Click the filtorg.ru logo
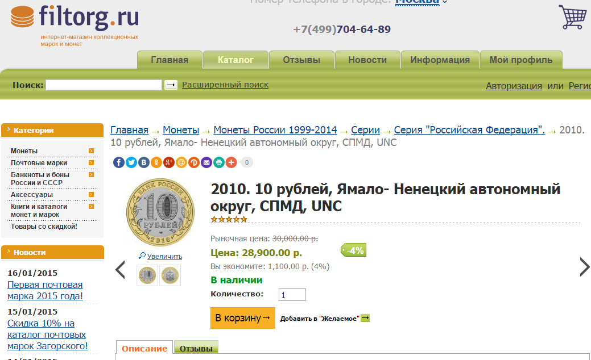Image resolution: width=591 pixels, height=360 pixels. pyautogui.click(x=75, y=25)
